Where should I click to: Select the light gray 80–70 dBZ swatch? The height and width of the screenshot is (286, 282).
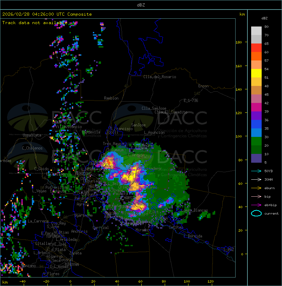point(256,31)
